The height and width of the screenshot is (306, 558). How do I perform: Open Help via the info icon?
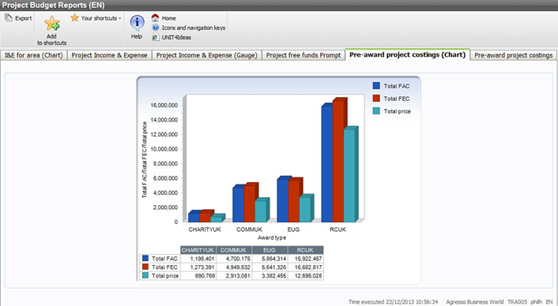[x=137, y=23]
